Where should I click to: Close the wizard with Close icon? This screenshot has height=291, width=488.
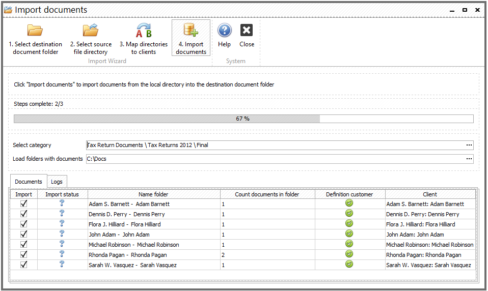(x=247, y=35)
